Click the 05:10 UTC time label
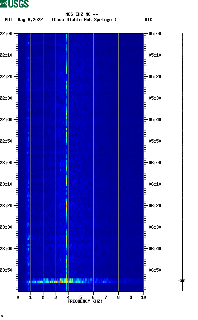The width and height of the screenshot is (198, 320). coord(155,55)
